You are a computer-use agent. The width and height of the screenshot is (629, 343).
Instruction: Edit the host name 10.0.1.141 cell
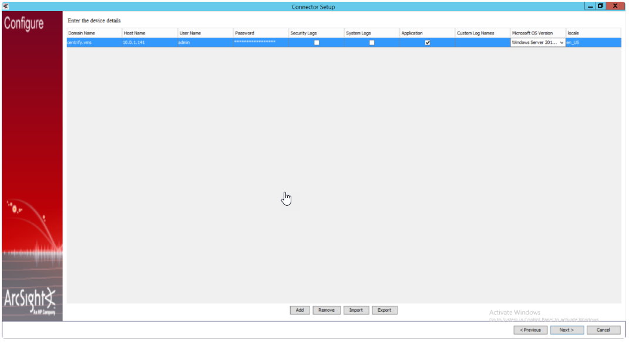pos(149,43)
